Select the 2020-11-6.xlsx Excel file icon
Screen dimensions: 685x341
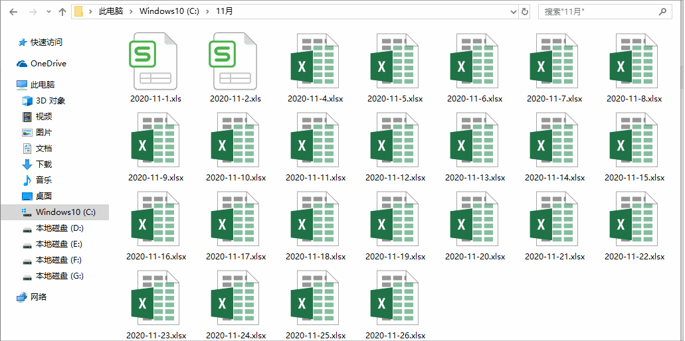[x=474, y=62]
